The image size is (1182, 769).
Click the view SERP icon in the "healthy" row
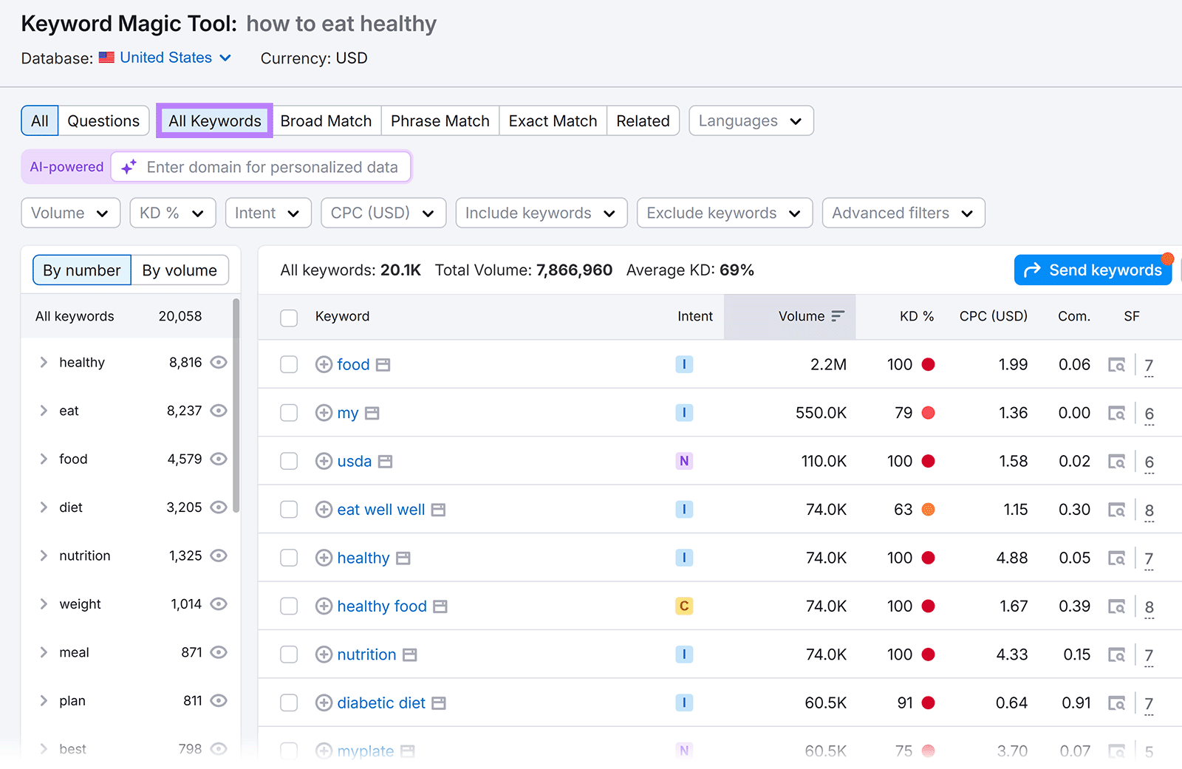1118,558
